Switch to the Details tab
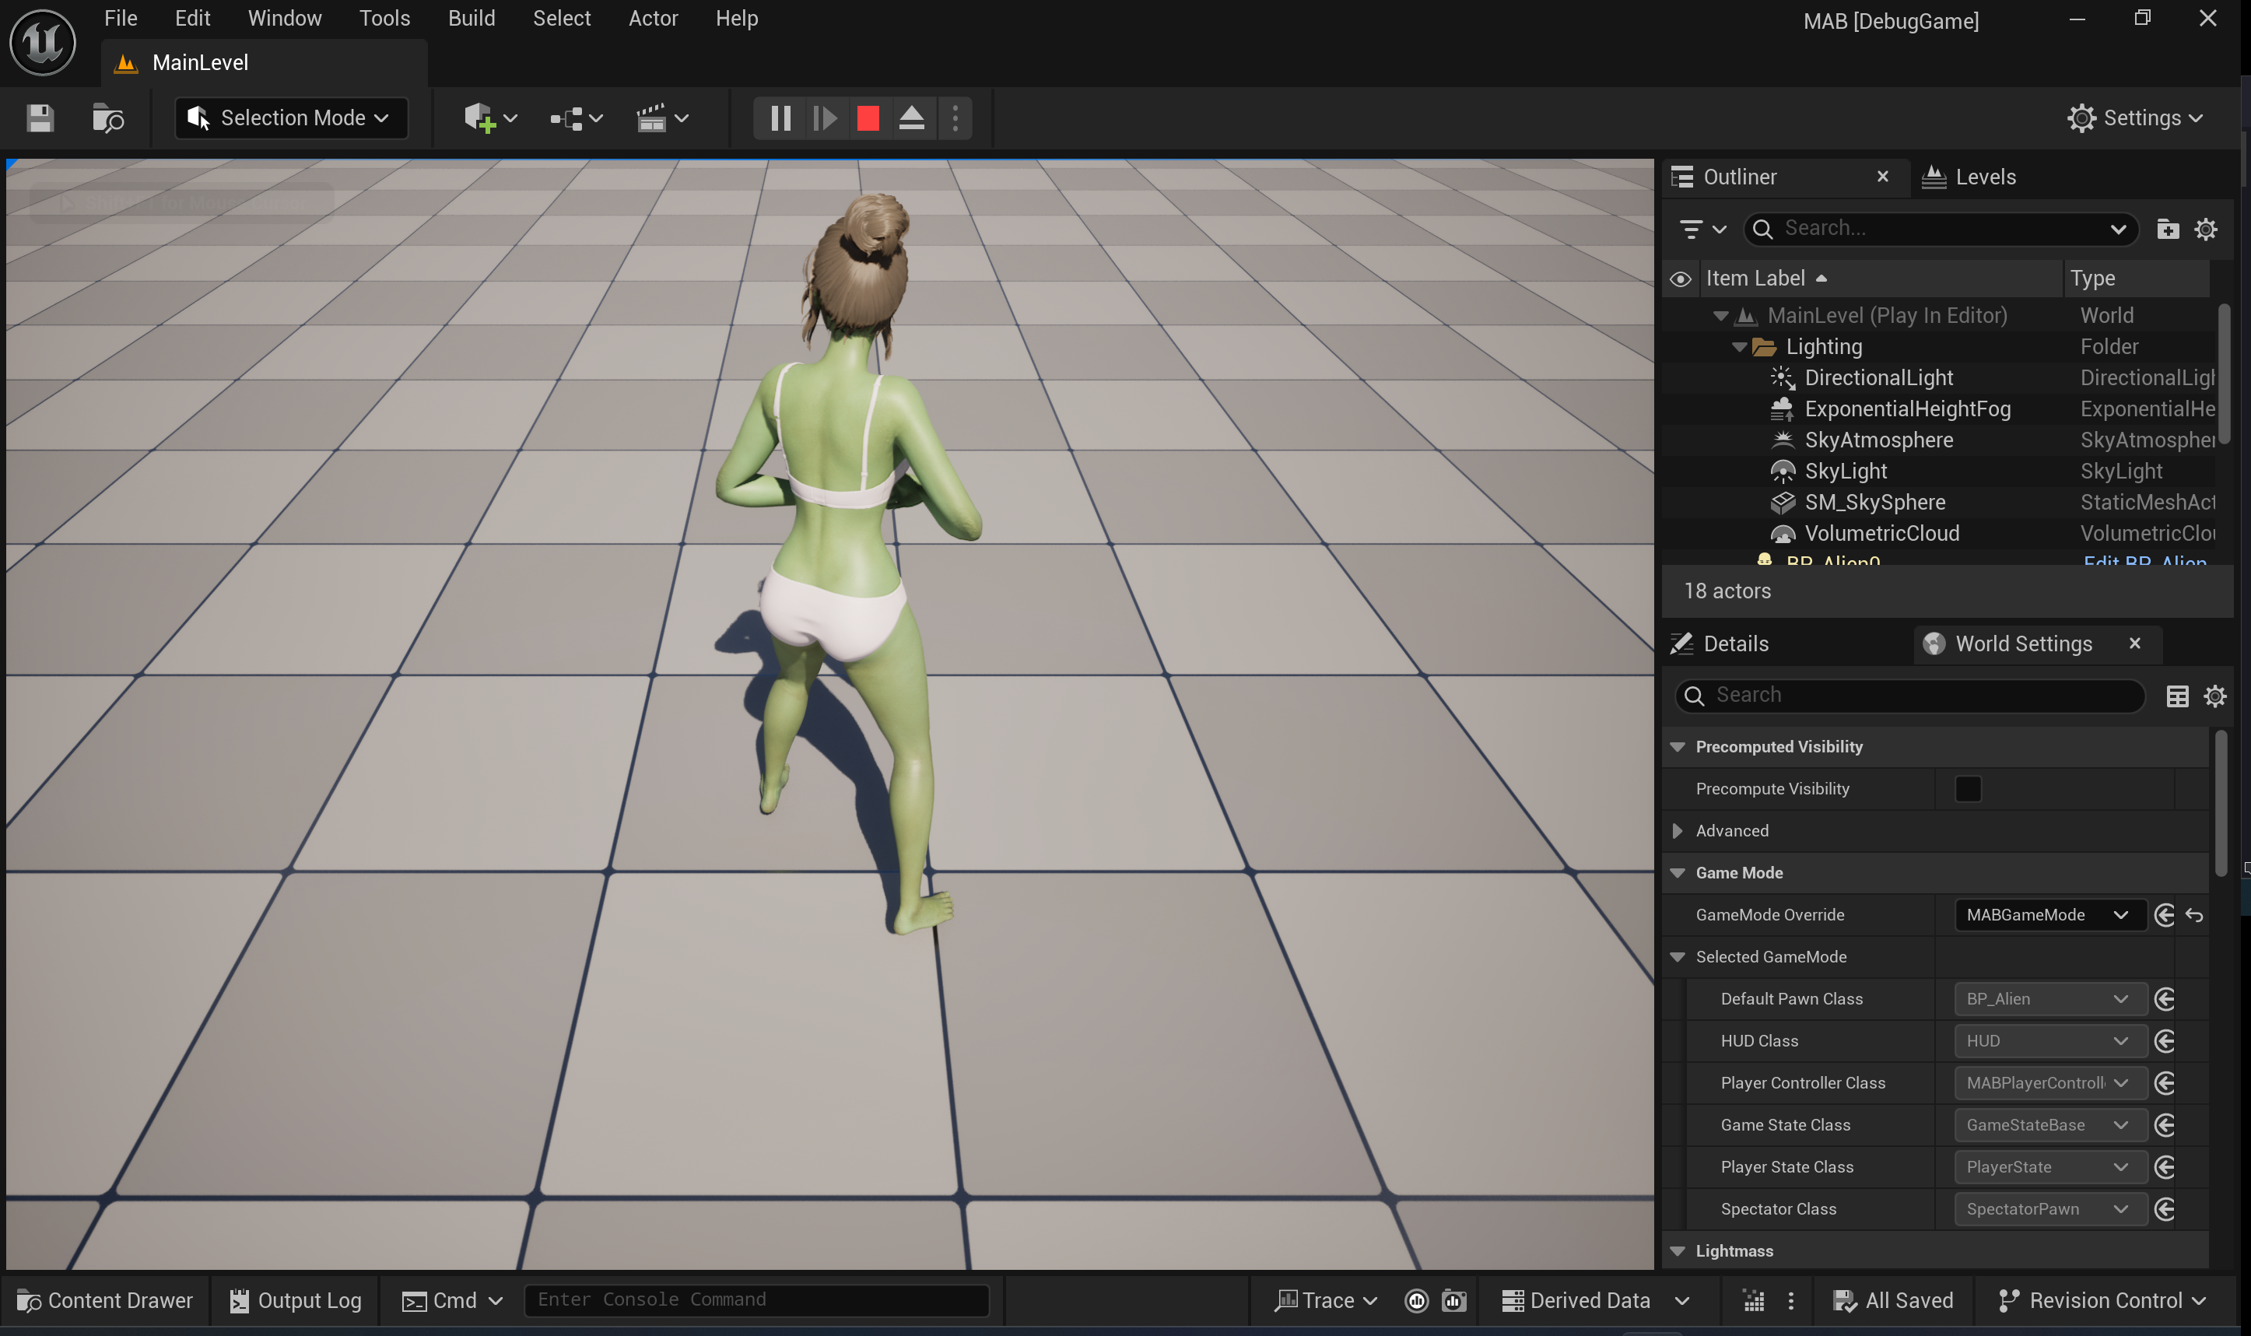Image resolution: width=2251 pixels, height=1336 pixels. (x=1721, y=644)
